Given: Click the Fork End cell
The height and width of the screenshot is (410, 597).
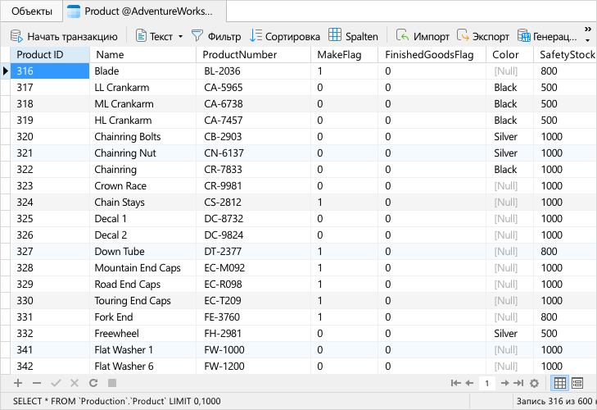Looking at the screenshot, I should tap(142, 317).
